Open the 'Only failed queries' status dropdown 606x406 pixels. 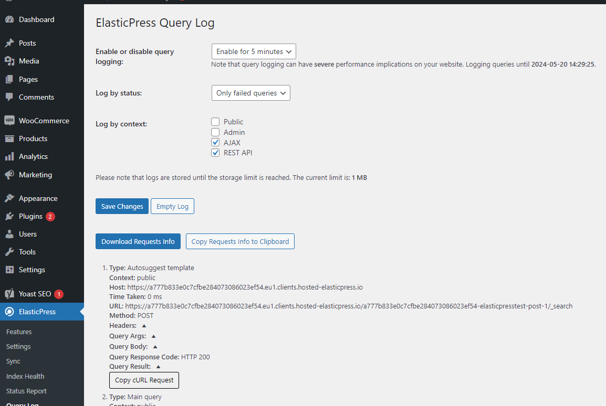point(250,92)
